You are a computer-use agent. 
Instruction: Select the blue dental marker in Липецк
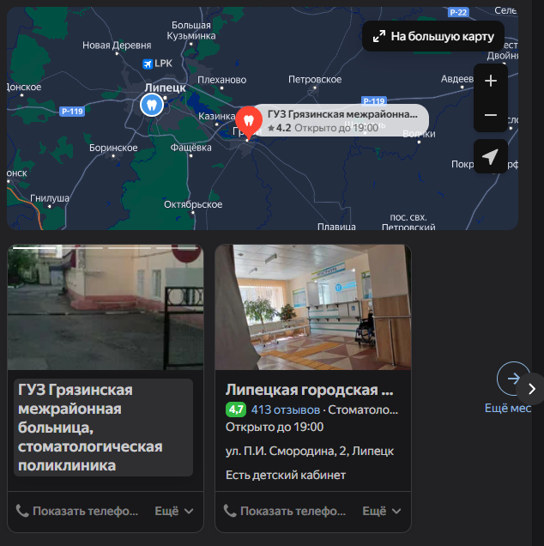(x=152, y=105)
